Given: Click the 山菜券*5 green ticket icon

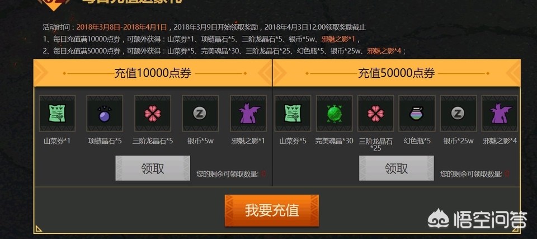Looking at the screenshot, I should [293, 114].
